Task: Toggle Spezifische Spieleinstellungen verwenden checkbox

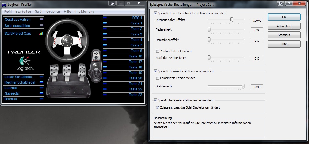Action: (x=156, y=100)
